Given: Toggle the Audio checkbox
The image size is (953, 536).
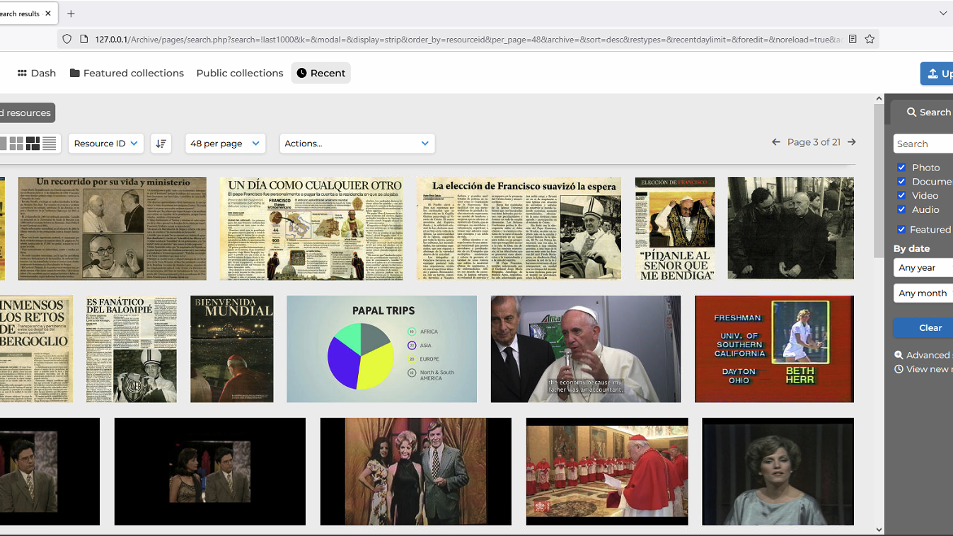Looking at the screenshot, I should [x=901, y=209].
